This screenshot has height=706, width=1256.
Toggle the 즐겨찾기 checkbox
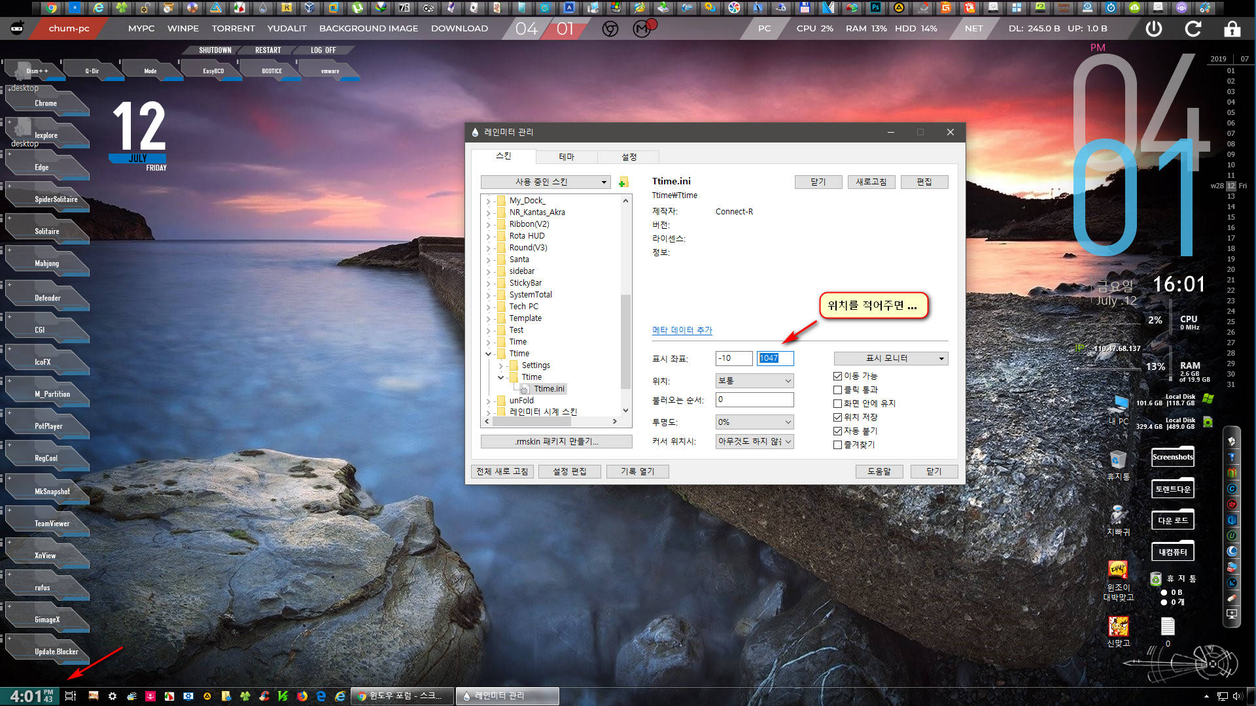[x=837, y=445]
